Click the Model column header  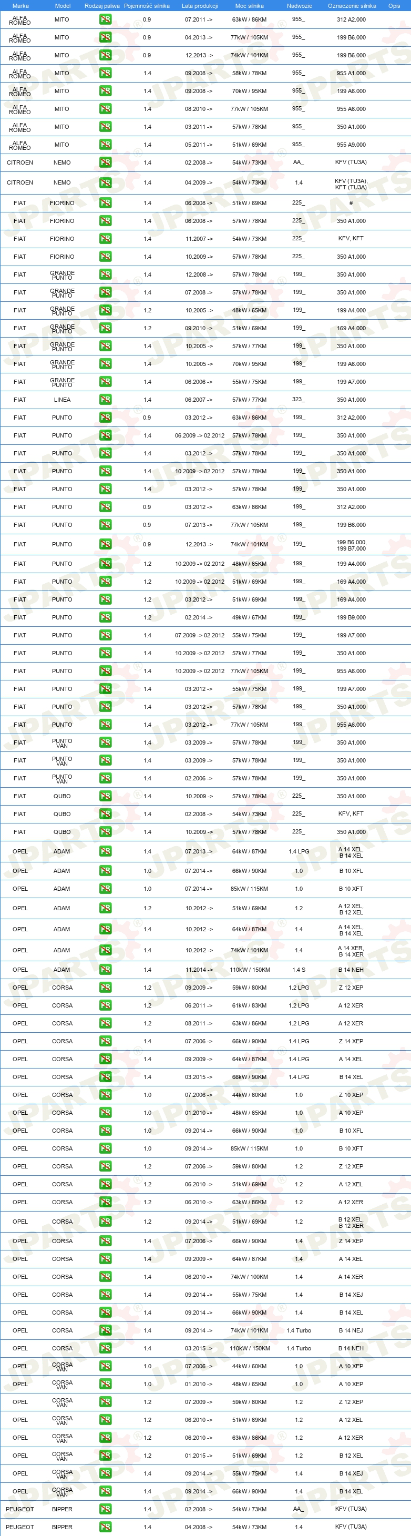click(x=63, y=5)
